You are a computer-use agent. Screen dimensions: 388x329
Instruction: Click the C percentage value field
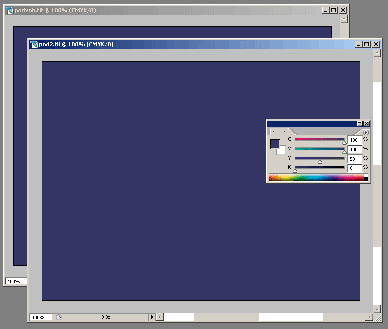coord(355,140)
